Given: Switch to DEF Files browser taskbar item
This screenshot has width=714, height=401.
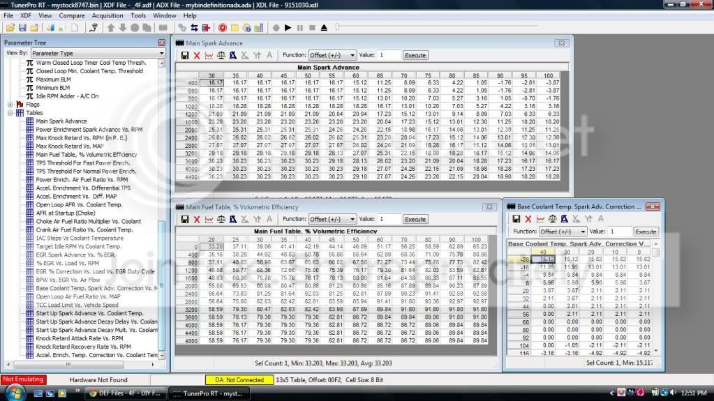Looking at the screenshot, I should coord(125,393).
